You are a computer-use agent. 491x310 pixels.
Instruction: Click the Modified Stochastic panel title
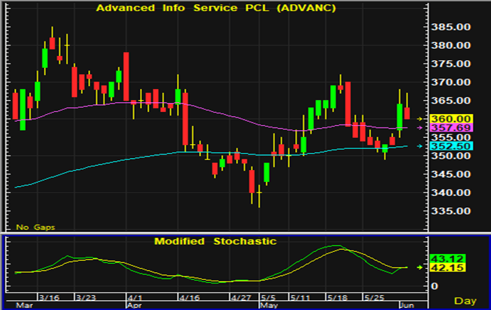coord(215,241)
